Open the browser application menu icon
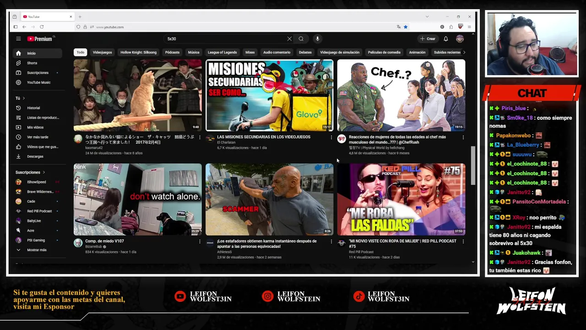Image resolution: width=586 pixels, height=330 pixels. tap(469, 27)
